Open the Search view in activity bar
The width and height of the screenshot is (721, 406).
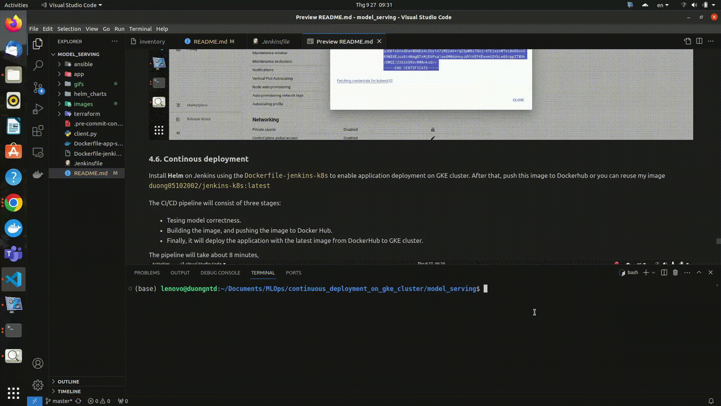[x=38, y=65]
